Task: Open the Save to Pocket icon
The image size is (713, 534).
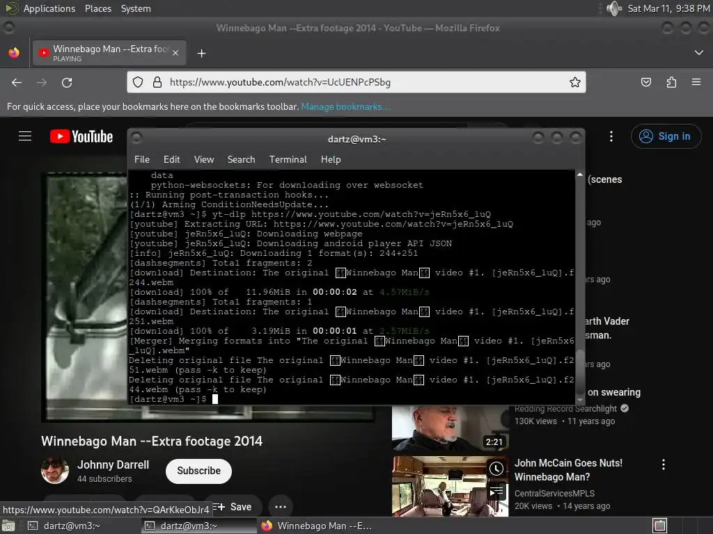Action: click(x=645, y=82)
